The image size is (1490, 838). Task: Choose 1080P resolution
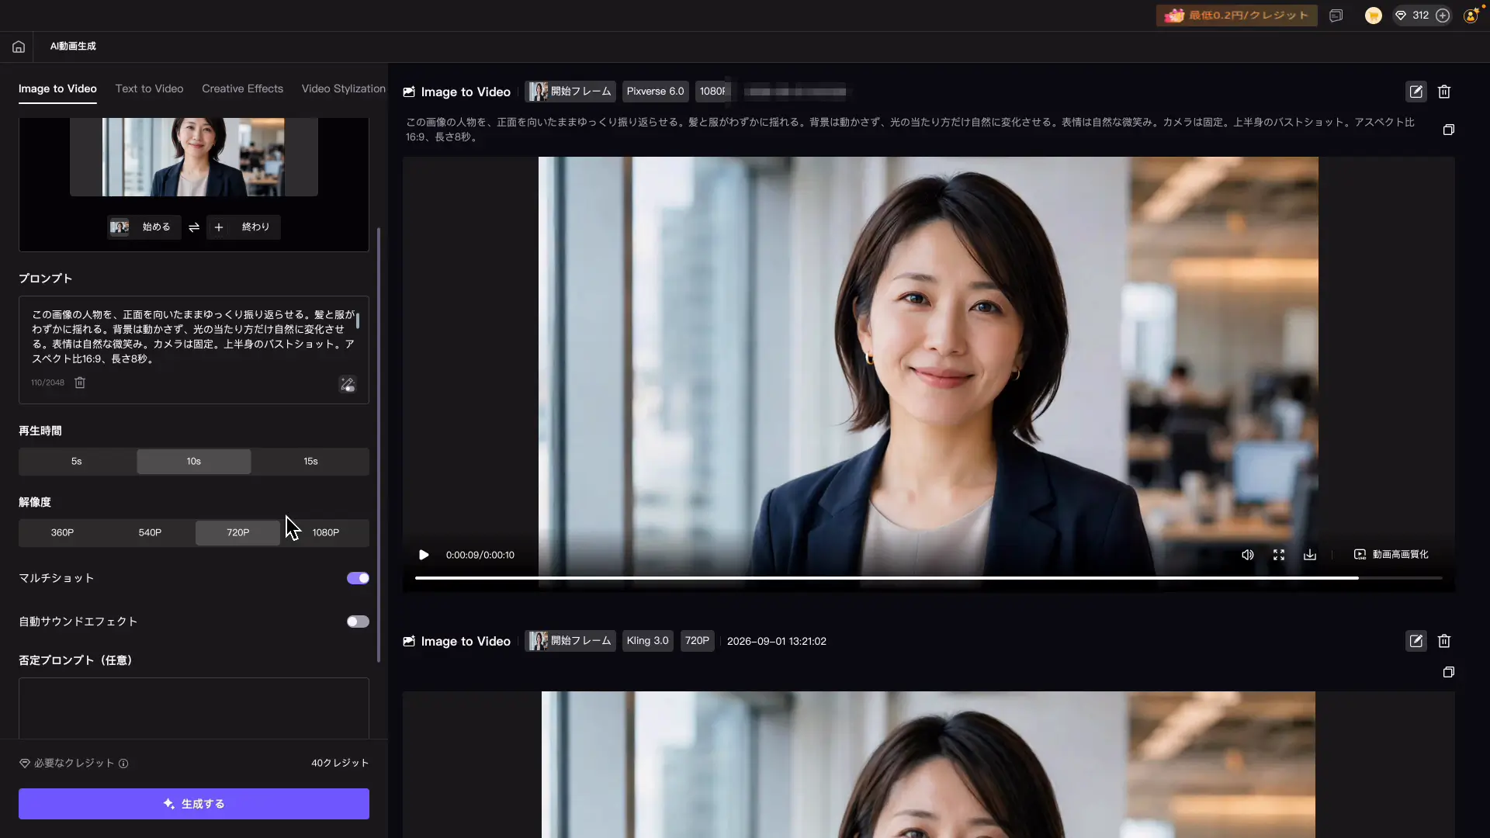click(326, 533)
